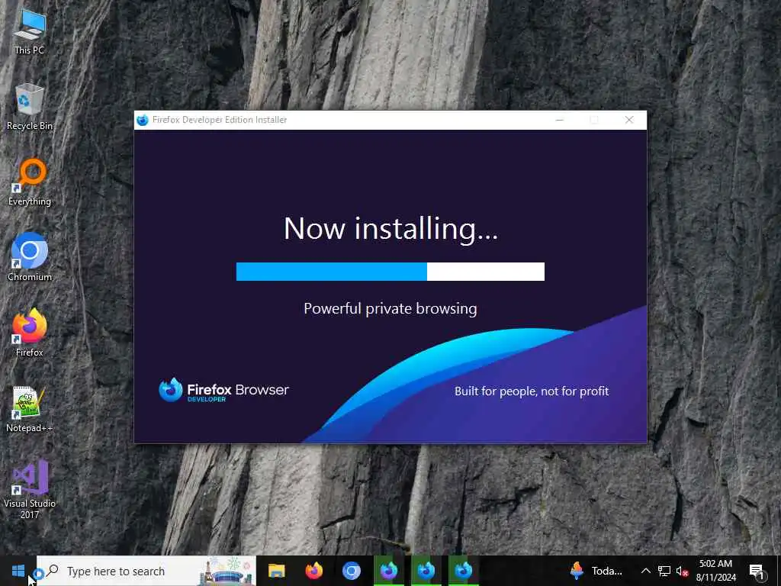781x586 pixels.
Task: Click the 'Now installing...' heading
Action: (x=390, y=229)
